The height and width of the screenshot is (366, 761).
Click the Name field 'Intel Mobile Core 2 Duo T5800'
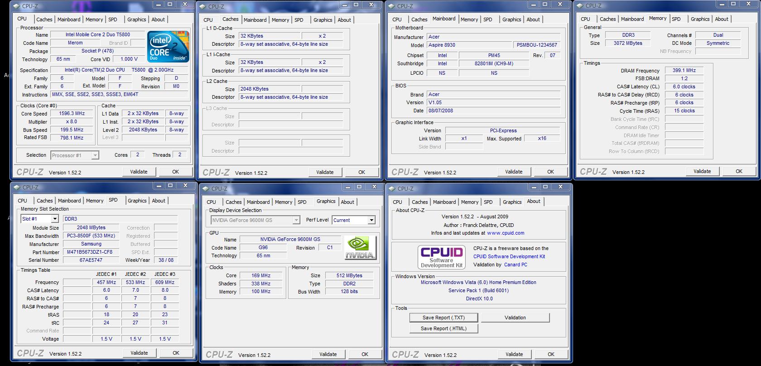click(x=98, y=34)
